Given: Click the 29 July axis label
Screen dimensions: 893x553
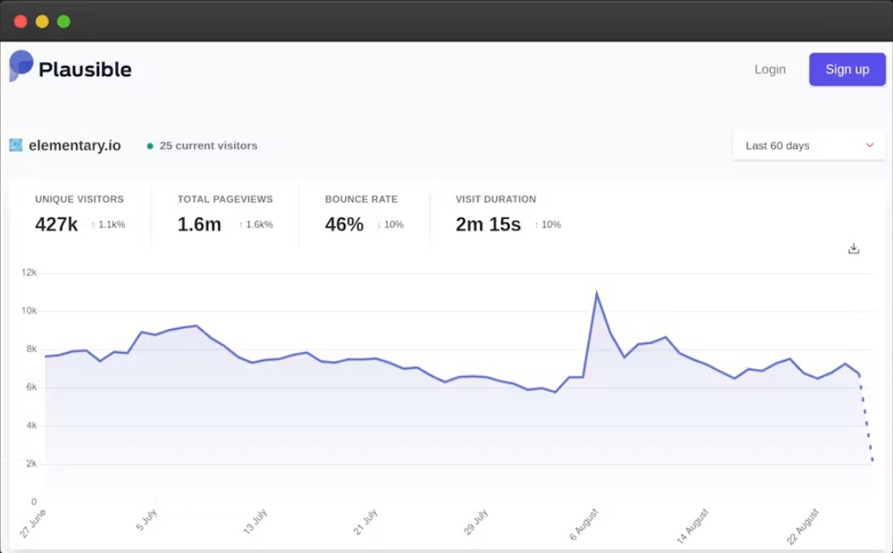Looking at the screenshot, I should pos(476,522).
